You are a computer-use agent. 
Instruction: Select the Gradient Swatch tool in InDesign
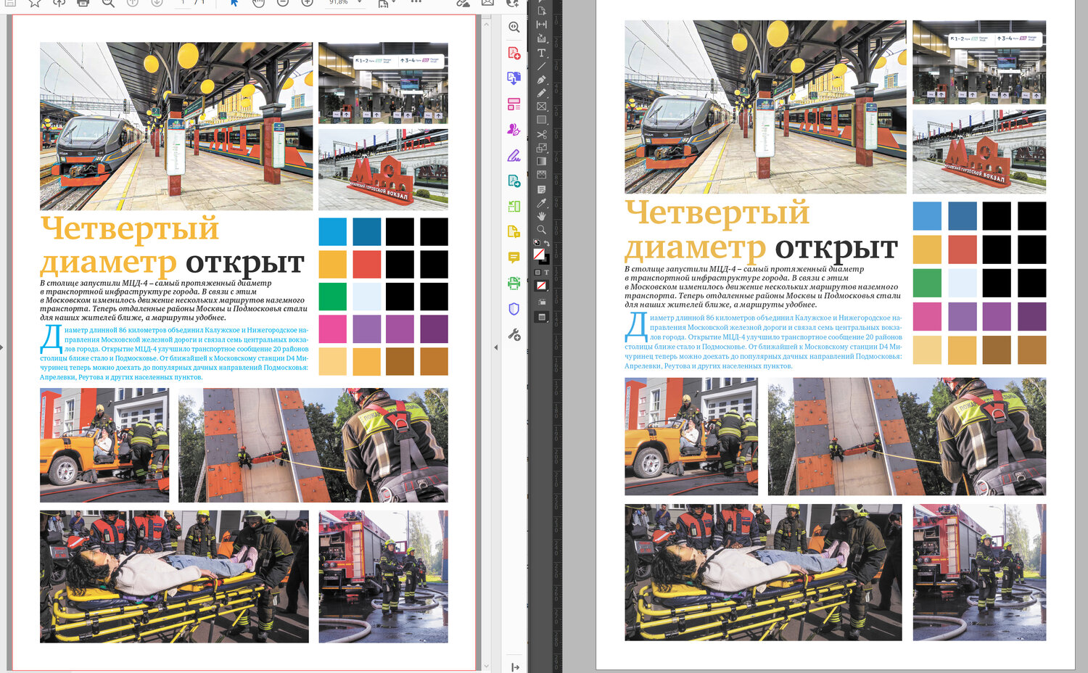(541, 161)
